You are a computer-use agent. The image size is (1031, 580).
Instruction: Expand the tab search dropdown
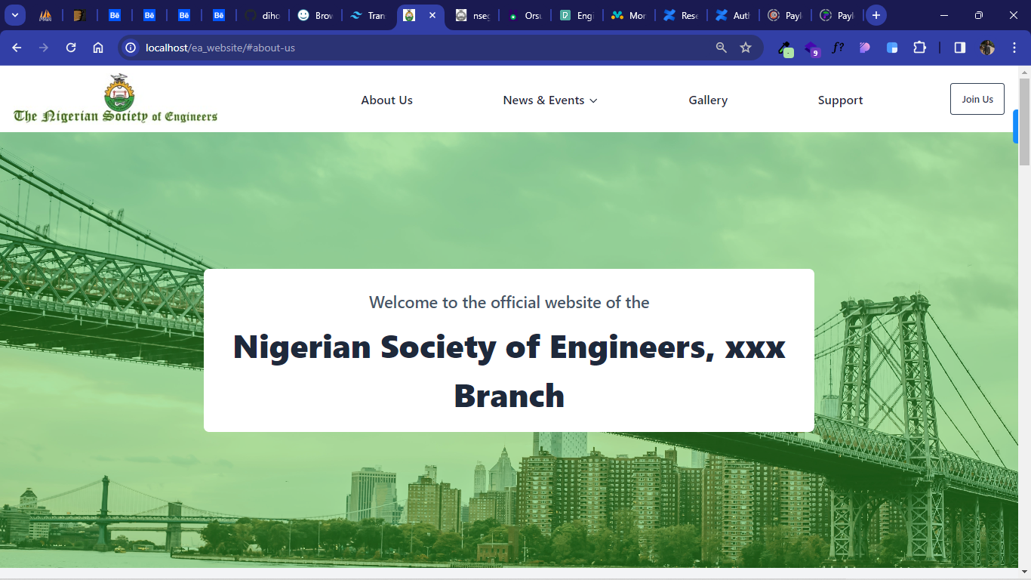click(14, 15)
